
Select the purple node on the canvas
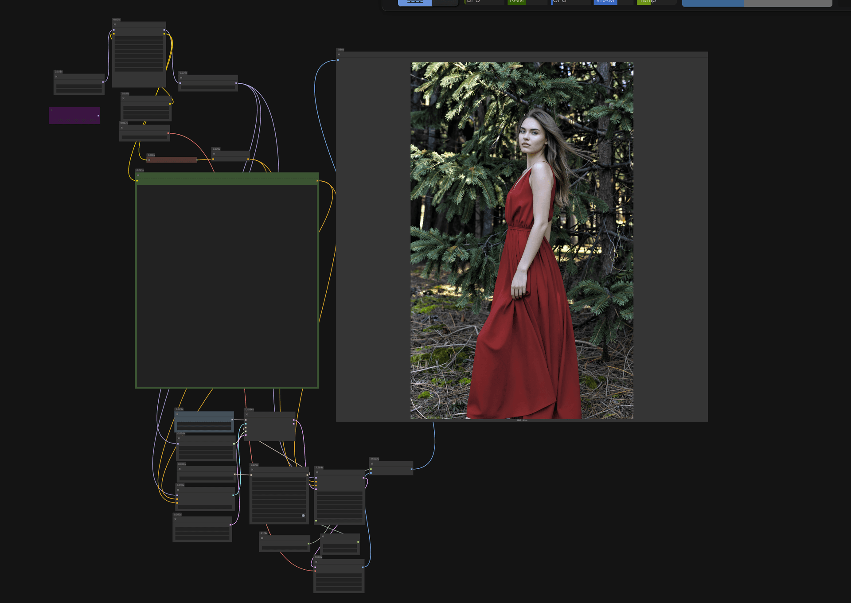click(x=74, y=115)
